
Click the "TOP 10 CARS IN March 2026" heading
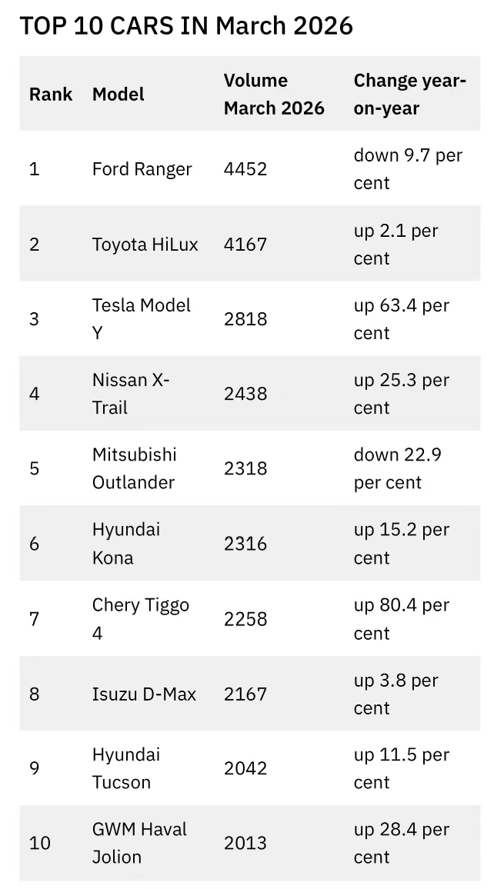point(185,26)
